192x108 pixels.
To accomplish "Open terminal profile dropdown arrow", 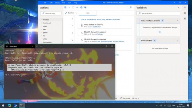I will pos(41,46).
